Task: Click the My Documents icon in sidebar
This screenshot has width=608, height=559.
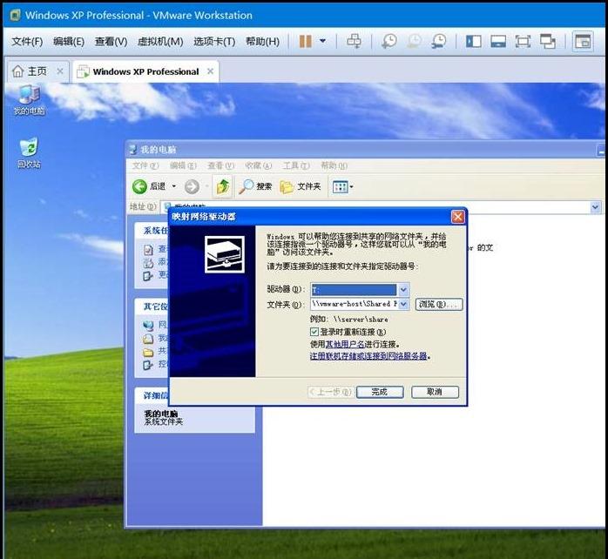Action: point(148,339)
